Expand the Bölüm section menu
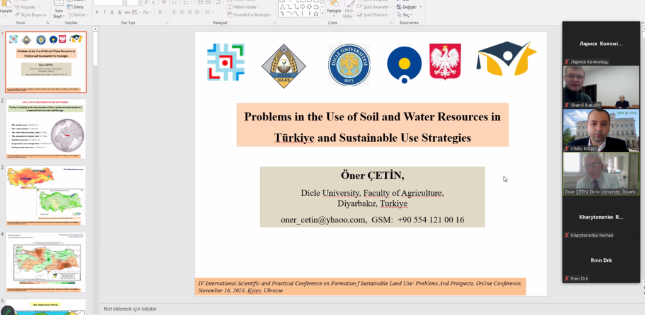The image size is (645, 315). point(79,14)
